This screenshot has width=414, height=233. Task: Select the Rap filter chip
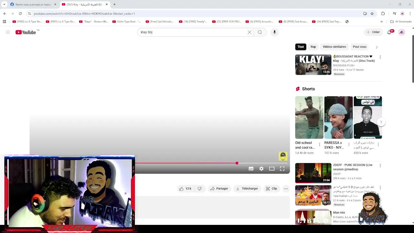313,47
